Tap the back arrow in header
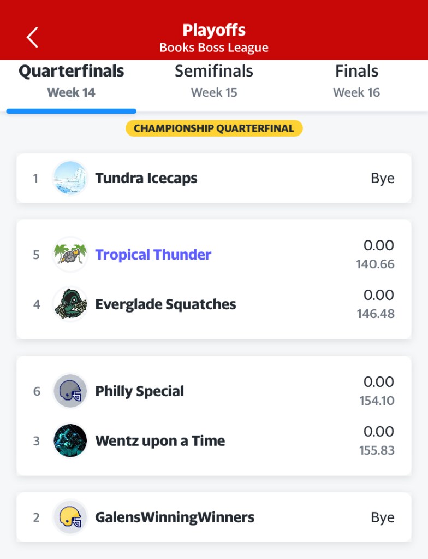The width and height of the screenshot is (428, 559). [32, 37]
